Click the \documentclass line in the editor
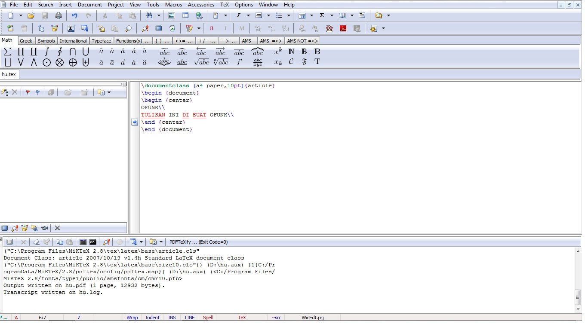The image size is (585, 330). tap(208, 86)
